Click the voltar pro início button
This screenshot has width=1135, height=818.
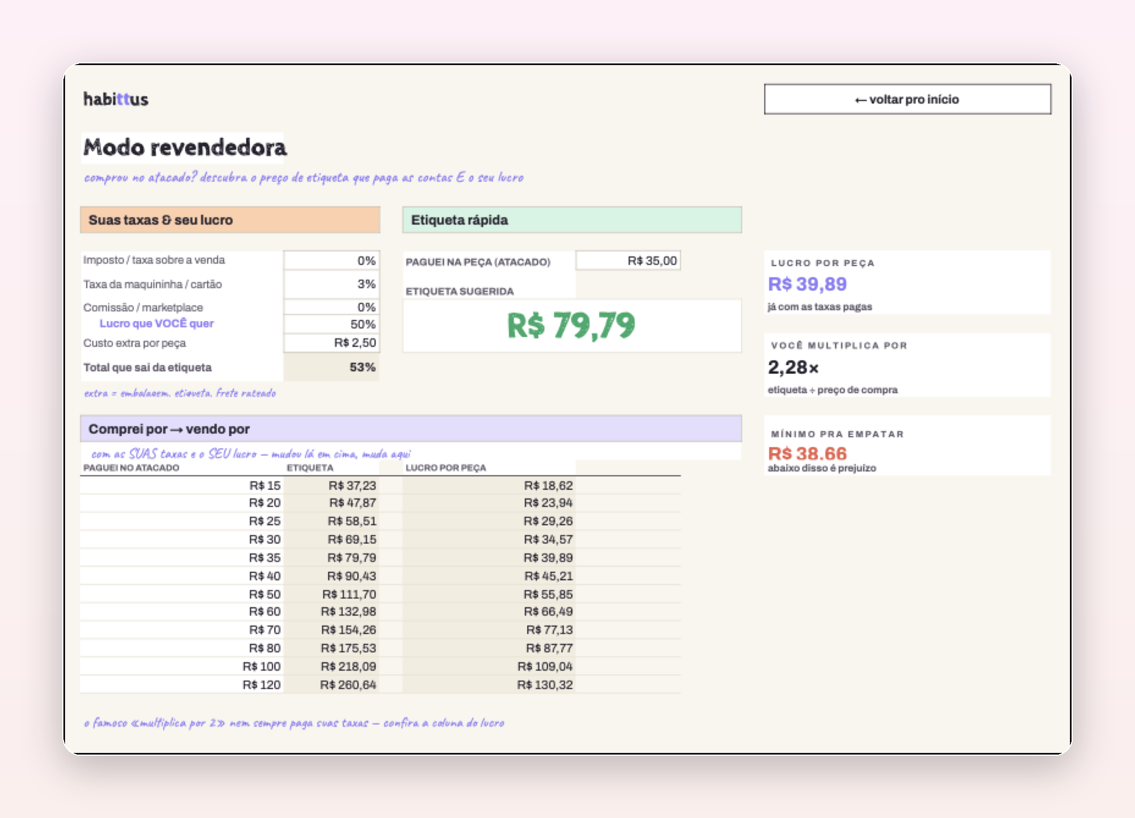(907, 99)
